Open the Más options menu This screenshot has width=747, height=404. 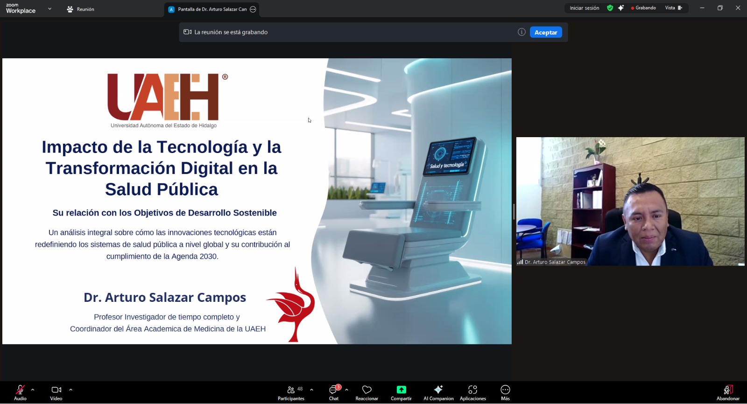tap(505, 392)
